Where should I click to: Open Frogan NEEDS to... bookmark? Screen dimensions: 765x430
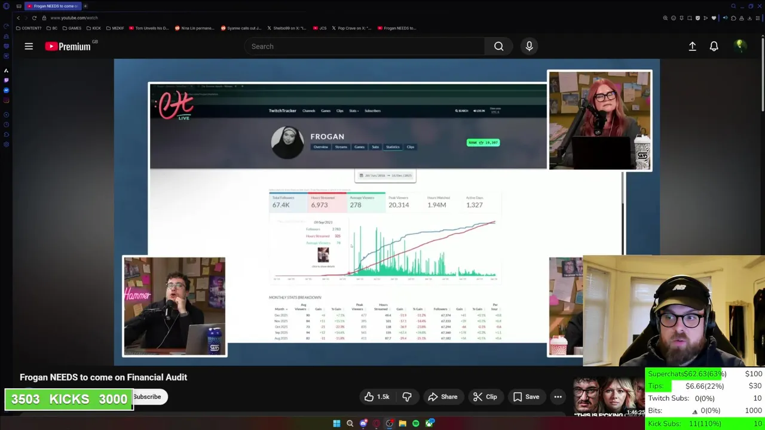coord(397,28)
